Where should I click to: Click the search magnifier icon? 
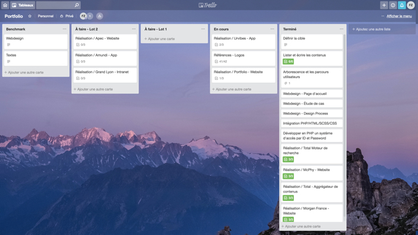point(77,5)
